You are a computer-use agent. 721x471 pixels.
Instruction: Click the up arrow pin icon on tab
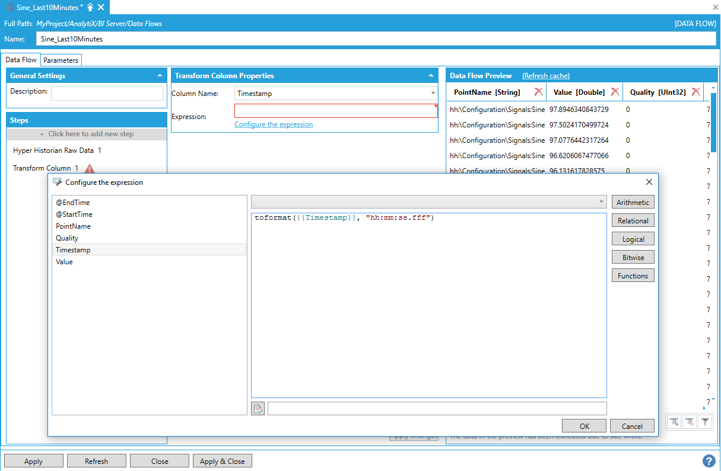[90, 7]
